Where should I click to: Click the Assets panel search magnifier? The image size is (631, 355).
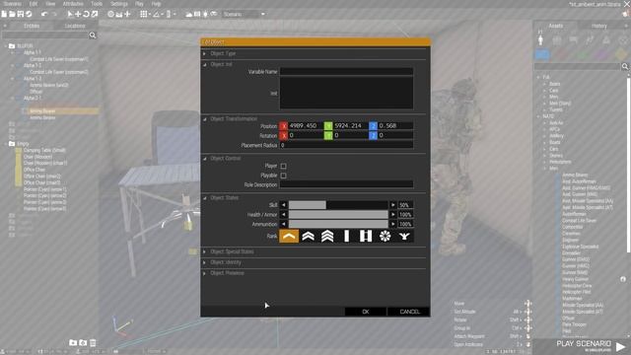coord(624,66)
